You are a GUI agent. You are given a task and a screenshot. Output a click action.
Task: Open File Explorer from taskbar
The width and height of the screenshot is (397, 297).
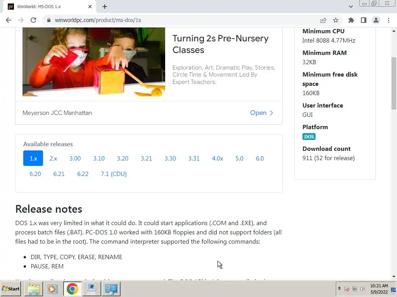click(34, 289)
